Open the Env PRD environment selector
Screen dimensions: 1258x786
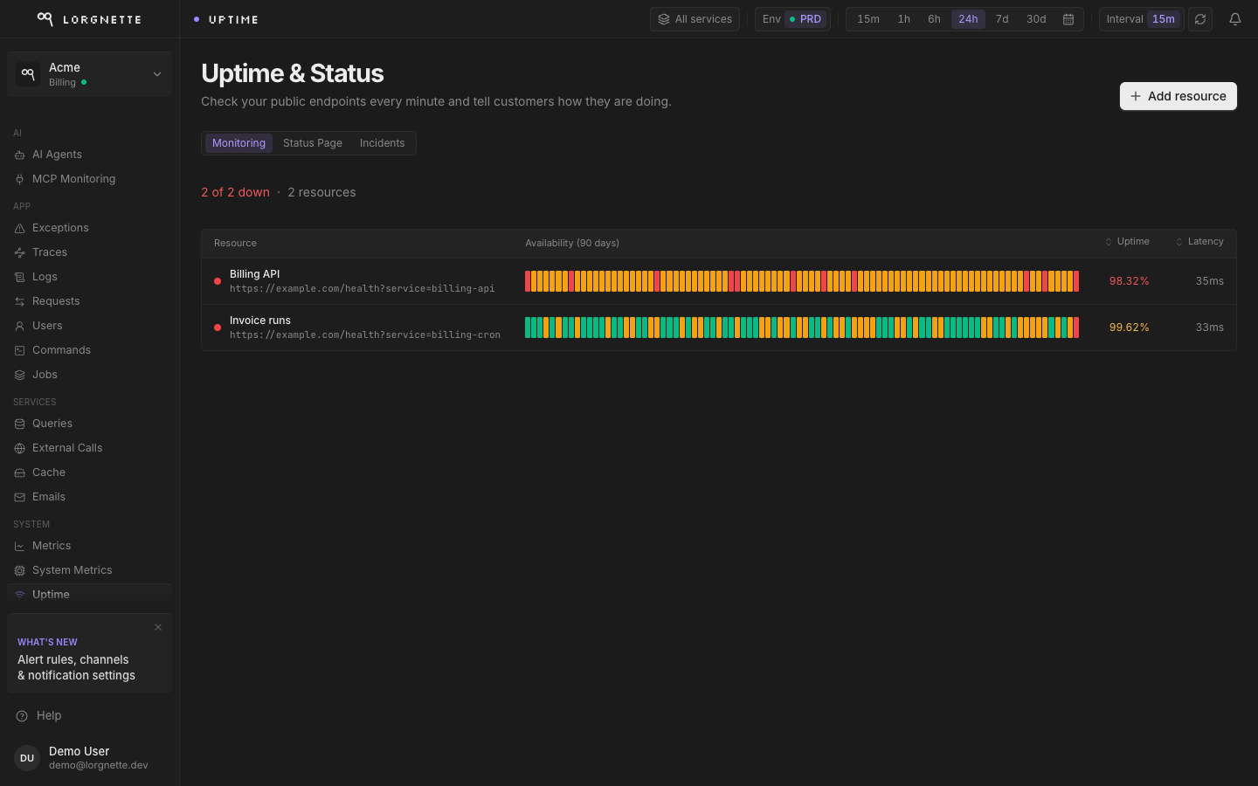(x=792, y=19)
